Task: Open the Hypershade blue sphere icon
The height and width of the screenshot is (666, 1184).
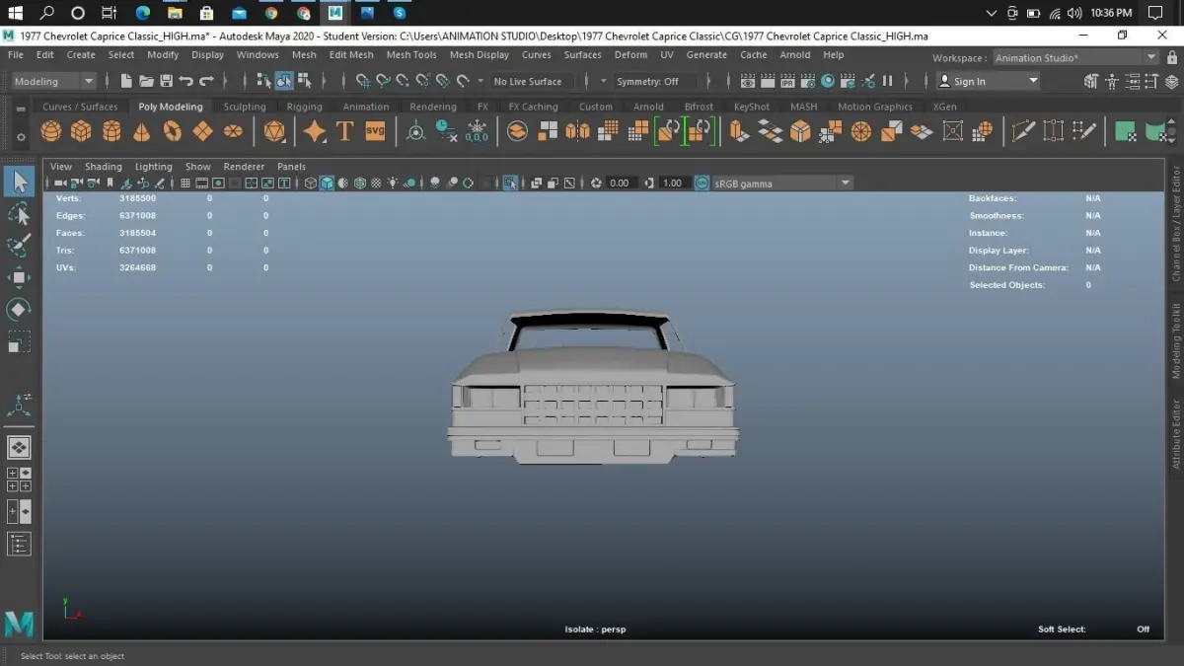Action: (x=828, y=81)
